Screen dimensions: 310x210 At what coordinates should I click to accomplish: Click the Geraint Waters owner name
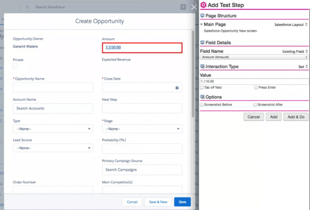[25, 46]
